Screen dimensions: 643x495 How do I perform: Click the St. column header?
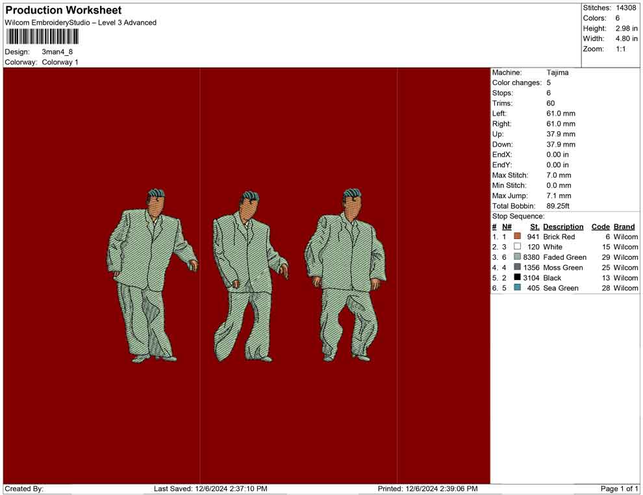(535, 227)
